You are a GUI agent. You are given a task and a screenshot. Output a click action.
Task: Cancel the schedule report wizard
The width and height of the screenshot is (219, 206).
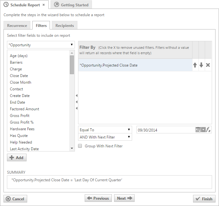15,199
